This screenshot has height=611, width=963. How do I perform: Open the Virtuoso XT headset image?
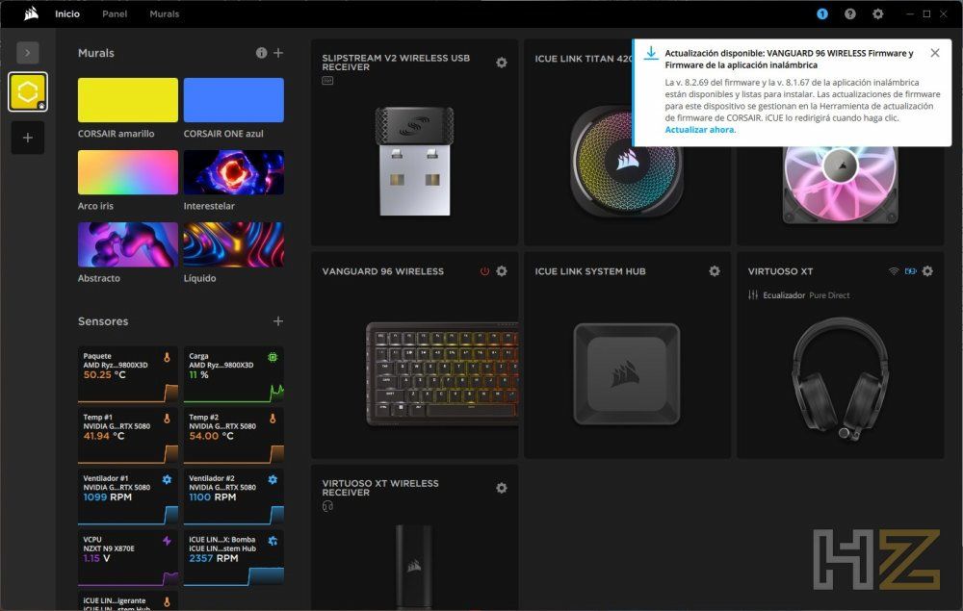[x=840, y=378]
